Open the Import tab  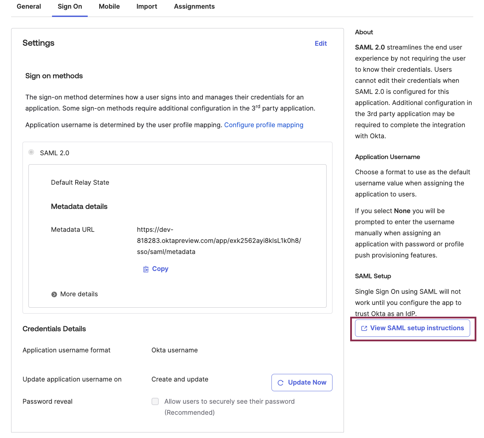pyautogui.click(x=146, y=6)
